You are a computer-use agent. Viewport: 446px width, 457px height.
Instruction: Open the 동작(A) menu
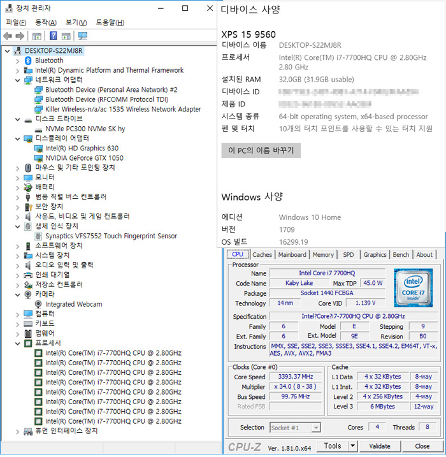pyautogui.click(x=46, y=23)
